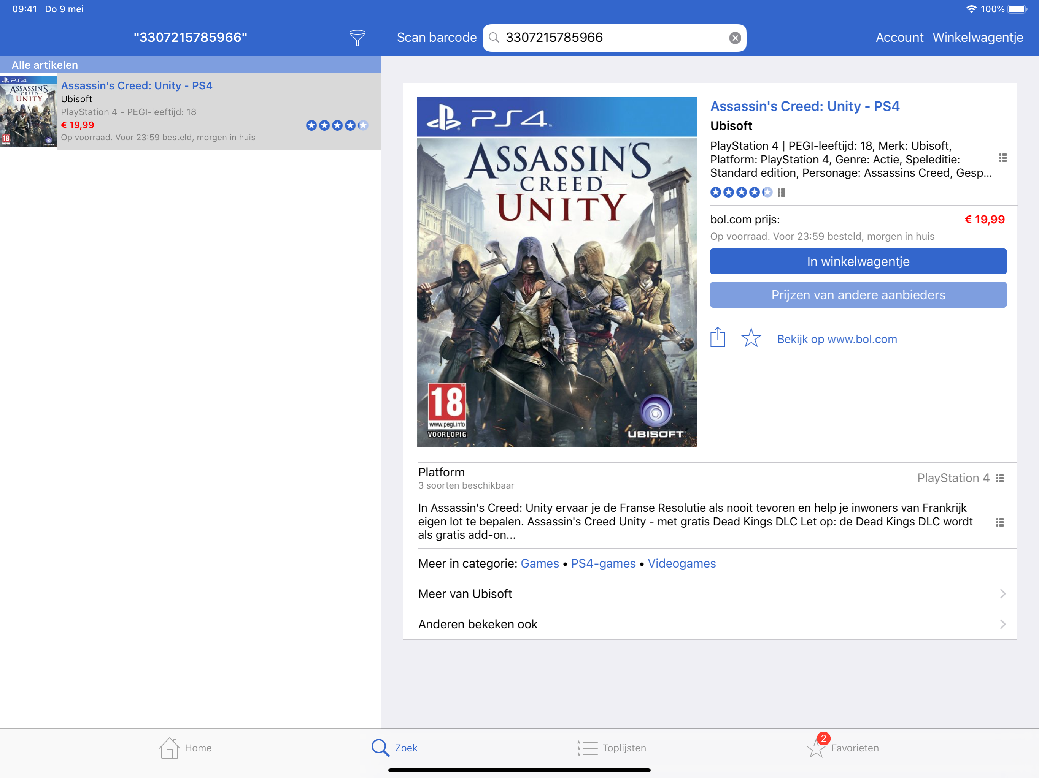Open the Account menu
Viewport: 1039px width, 778px height.
(899, 38)
